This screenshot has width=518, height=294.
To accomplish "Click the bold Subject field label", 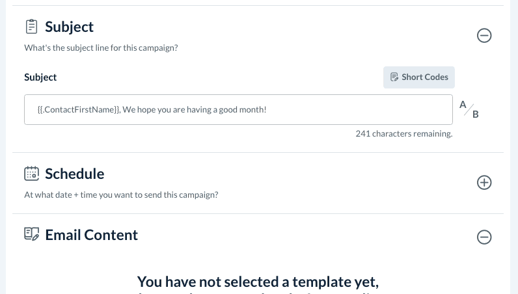I will tap(40, 77).
